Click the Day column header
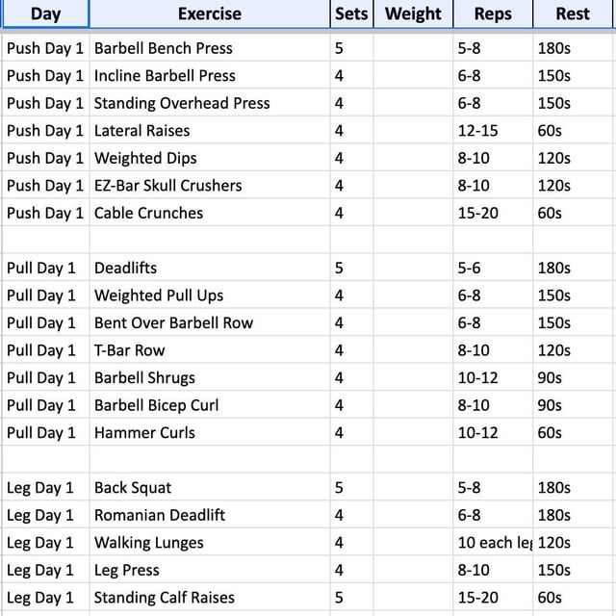This screenshot has height=616, width=616. (45, 14)
